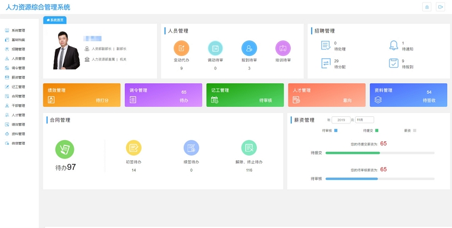The image size is (452, 228).
Task: Toggle the 待提交 green legend swatch
Action: [376, 131]
